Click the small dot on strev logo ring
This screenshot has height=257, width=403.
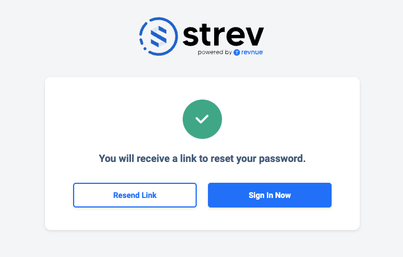[145, 48]
